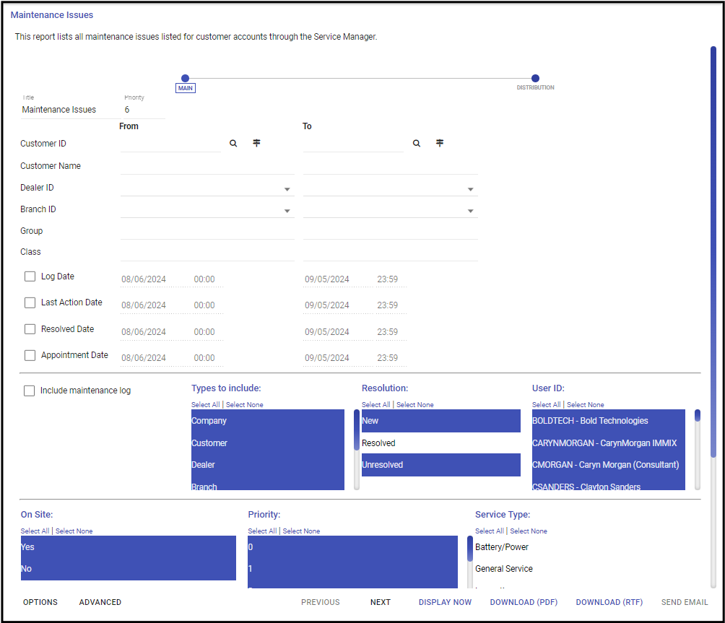
Task: Click DOWNLOAD (PDF) button
Action: click(524, 602)
